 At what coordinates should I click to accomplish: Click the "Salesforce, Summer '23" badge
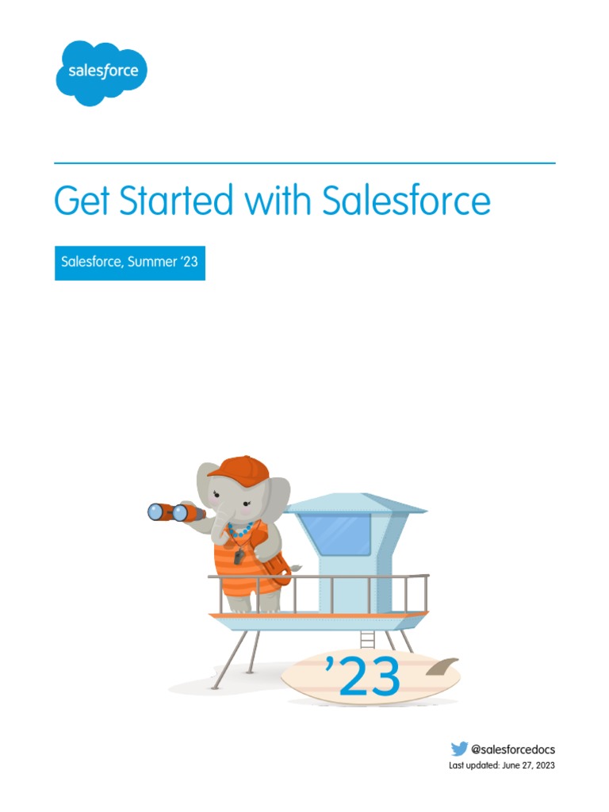coord(130,261)
